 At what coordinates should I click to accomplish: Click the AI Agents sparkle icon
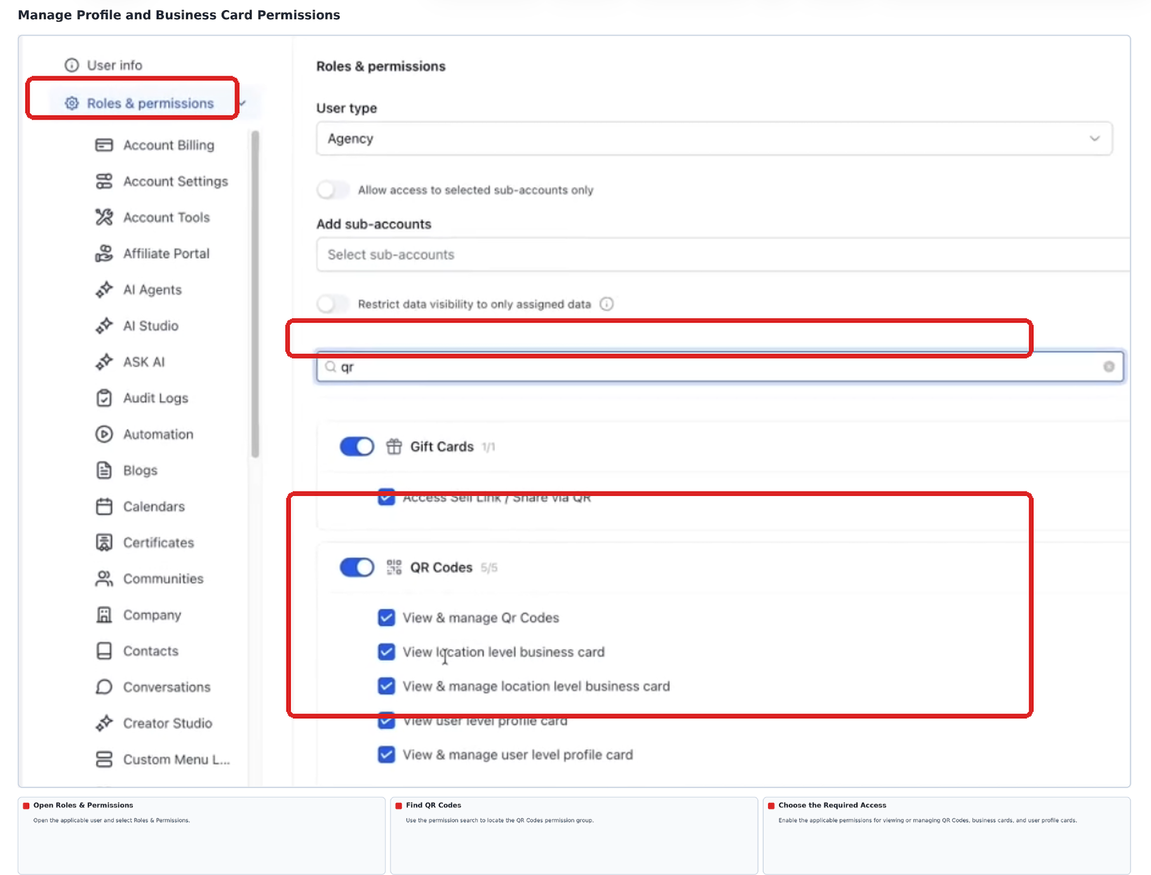[104, 290]
